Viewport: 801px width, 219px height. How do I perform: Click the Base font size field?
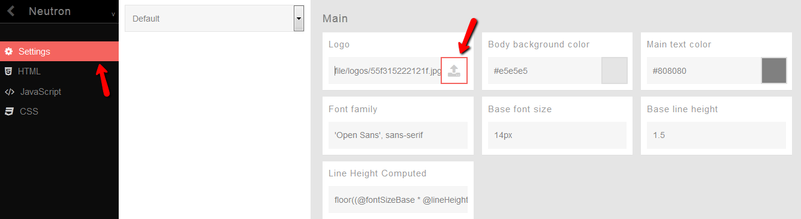click(x=557, y=135)
